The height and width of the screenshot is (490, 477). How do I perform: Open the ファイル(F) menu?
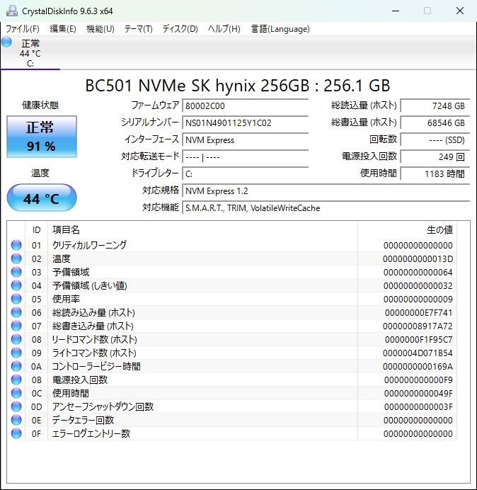click(23, 29)
